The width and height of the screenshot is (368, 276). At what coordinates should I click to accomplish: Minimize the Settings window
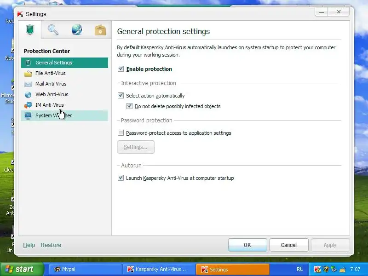(322, 12)
